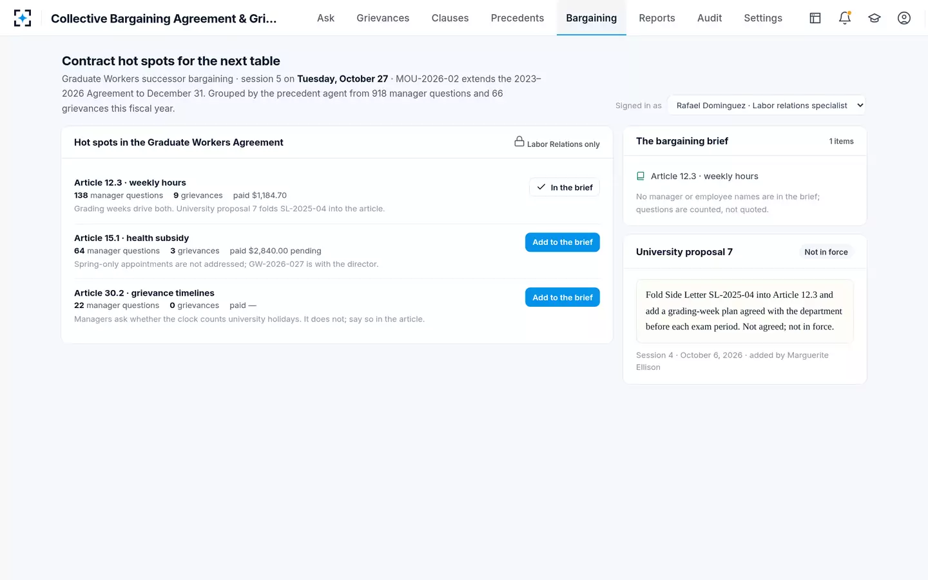The width and height of the screenshot is (928, 580).
Task: Select the Article 30.2 grievance timelines heading
Action: (x=144, y=293)
